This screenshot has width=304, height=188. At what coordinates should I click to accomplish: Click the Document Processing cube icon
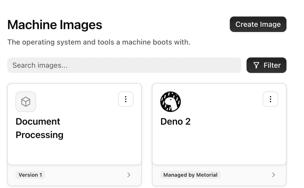click(x=26, y=102)
